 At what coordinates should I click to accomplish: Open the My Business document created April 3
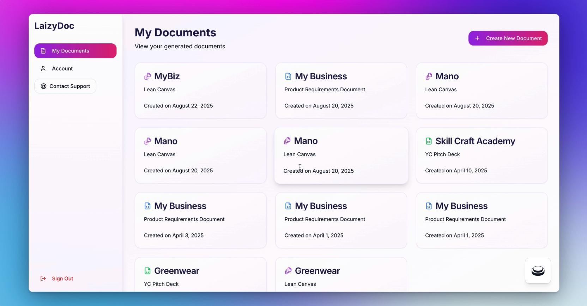coord(180,206)
